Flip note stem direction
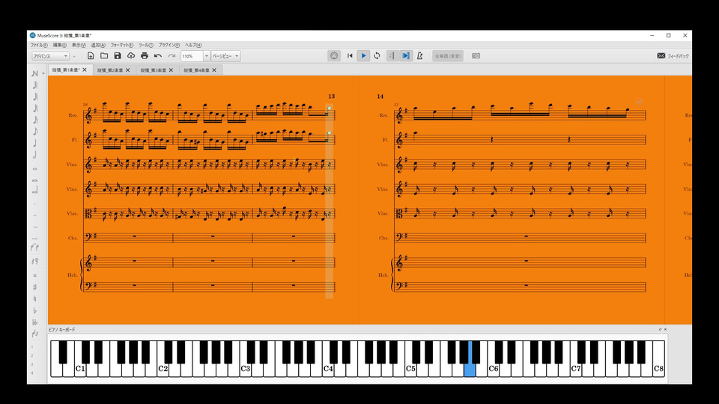 tap(35, 334)
